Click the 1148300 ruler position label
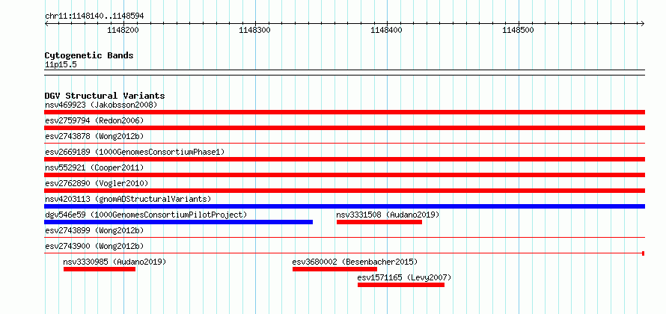Screen dimensions: 666x314 pyautogui.click(x=255, y=31)
